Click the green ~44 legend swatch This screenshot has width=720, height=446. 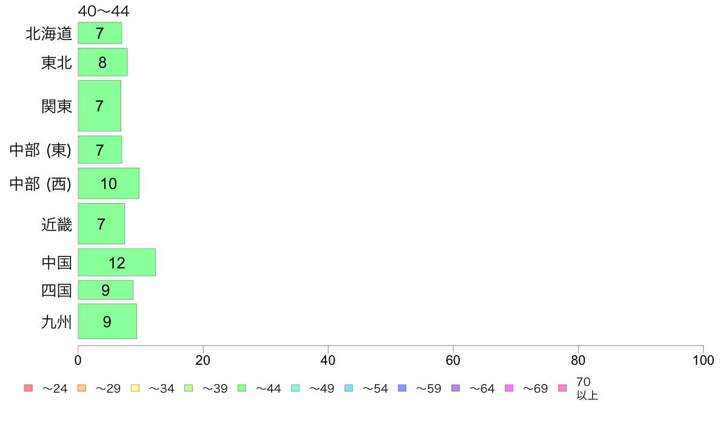point(242,388)
